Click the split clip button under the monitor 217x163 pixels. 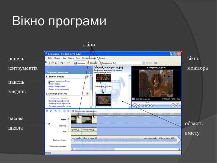pos(173,105)
